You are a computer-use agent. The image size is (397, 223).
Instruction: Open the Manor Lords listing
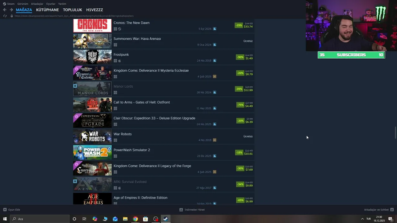[164, 89]
